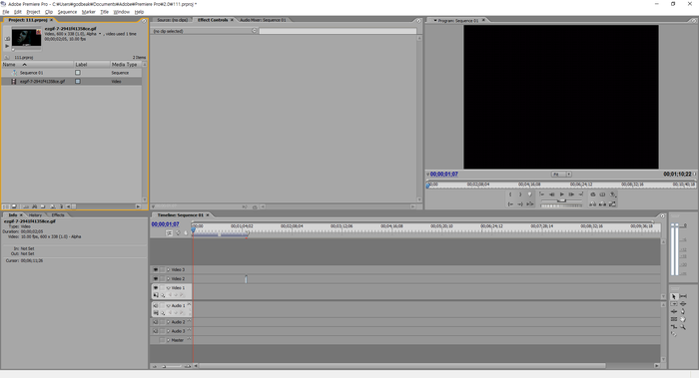Click Clear trash icon in Project panel
The image size is (699, 378).
click(x=61, y=206)
